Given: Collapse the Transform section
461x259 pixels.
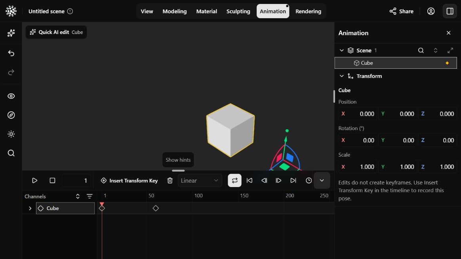Looking at the screenshot, I should (342, 76).
